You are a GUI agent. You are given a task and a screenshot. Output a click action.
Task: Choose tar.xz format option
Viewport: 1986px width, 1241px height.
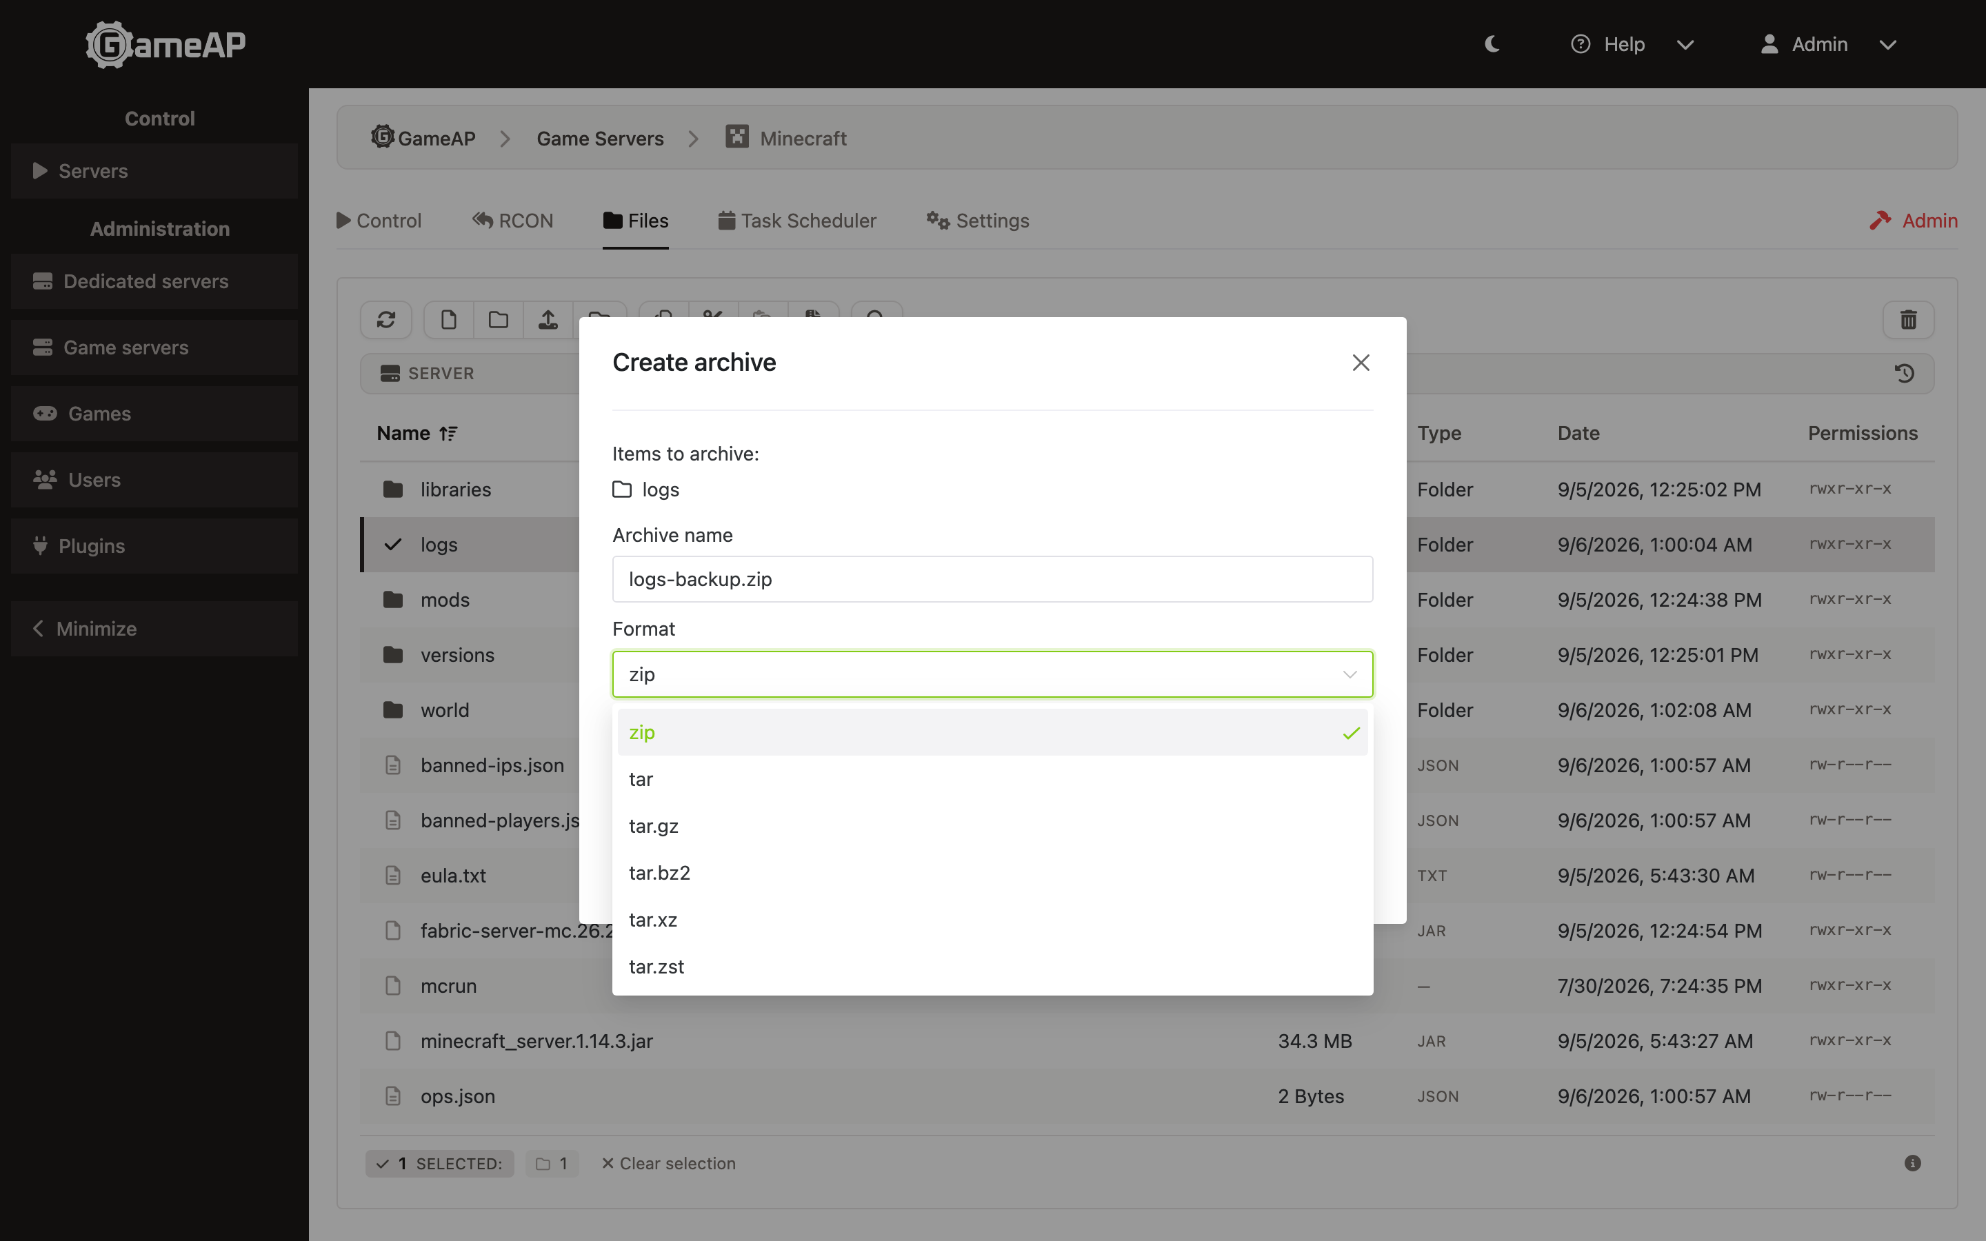992,919
